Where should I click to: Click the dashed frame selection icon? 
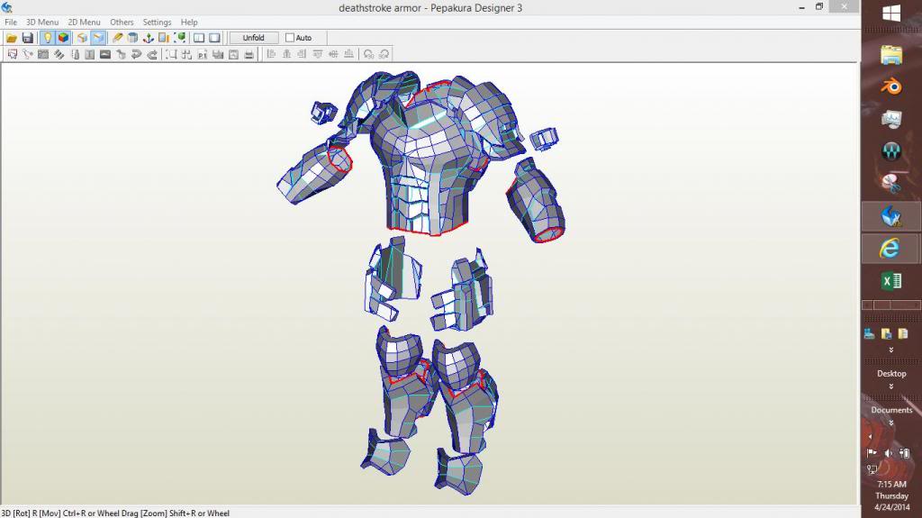(171, 54)
